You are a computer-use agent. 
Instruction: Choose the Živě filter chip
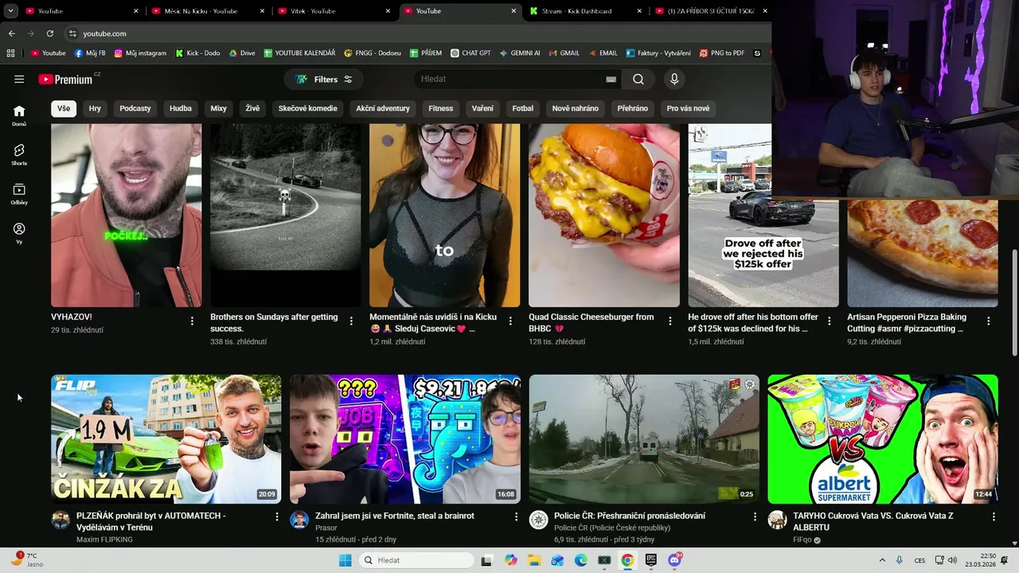coord(252,108)
